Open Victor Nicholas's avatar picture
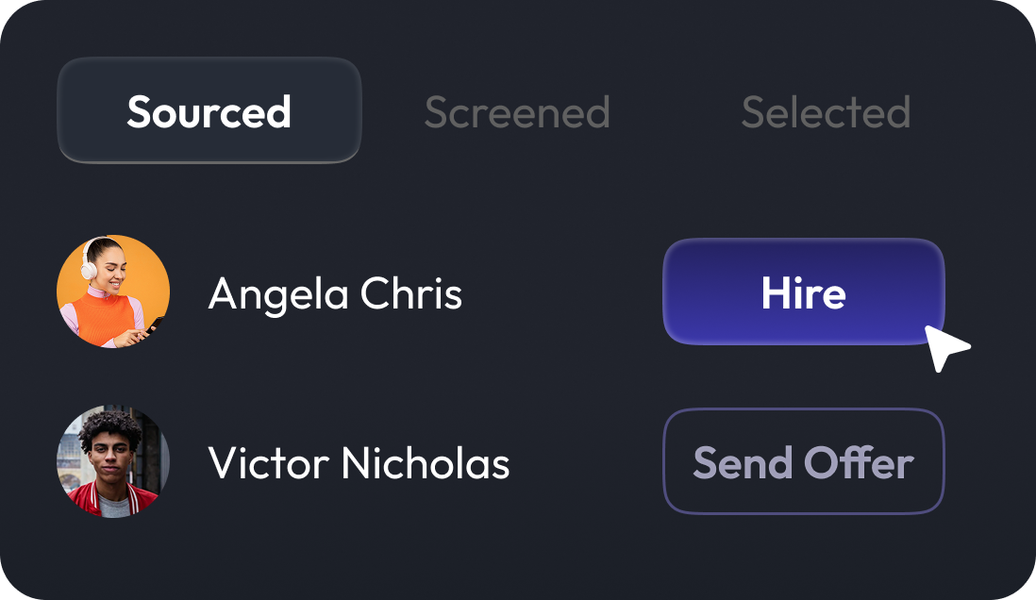The image size is (1036, 600). click(x=113, y=462)
